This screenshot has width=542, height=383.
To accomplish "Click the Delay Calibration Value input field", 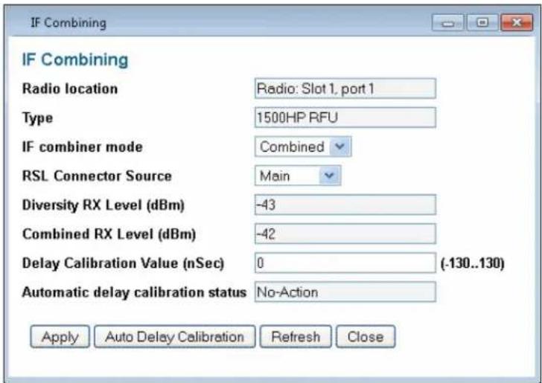I will click(x=345, y=263).
